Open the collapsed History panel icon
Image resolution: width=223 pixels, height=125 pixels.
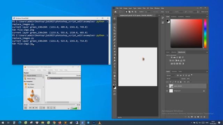pyautogui.click(x=163, y=18)
